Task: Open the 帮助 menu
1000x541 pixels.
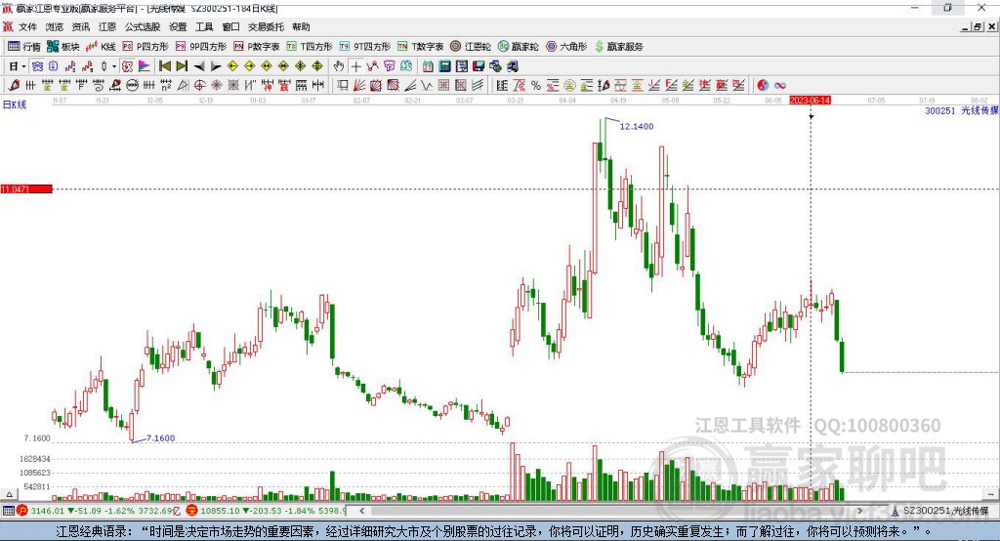Action: 301,26
